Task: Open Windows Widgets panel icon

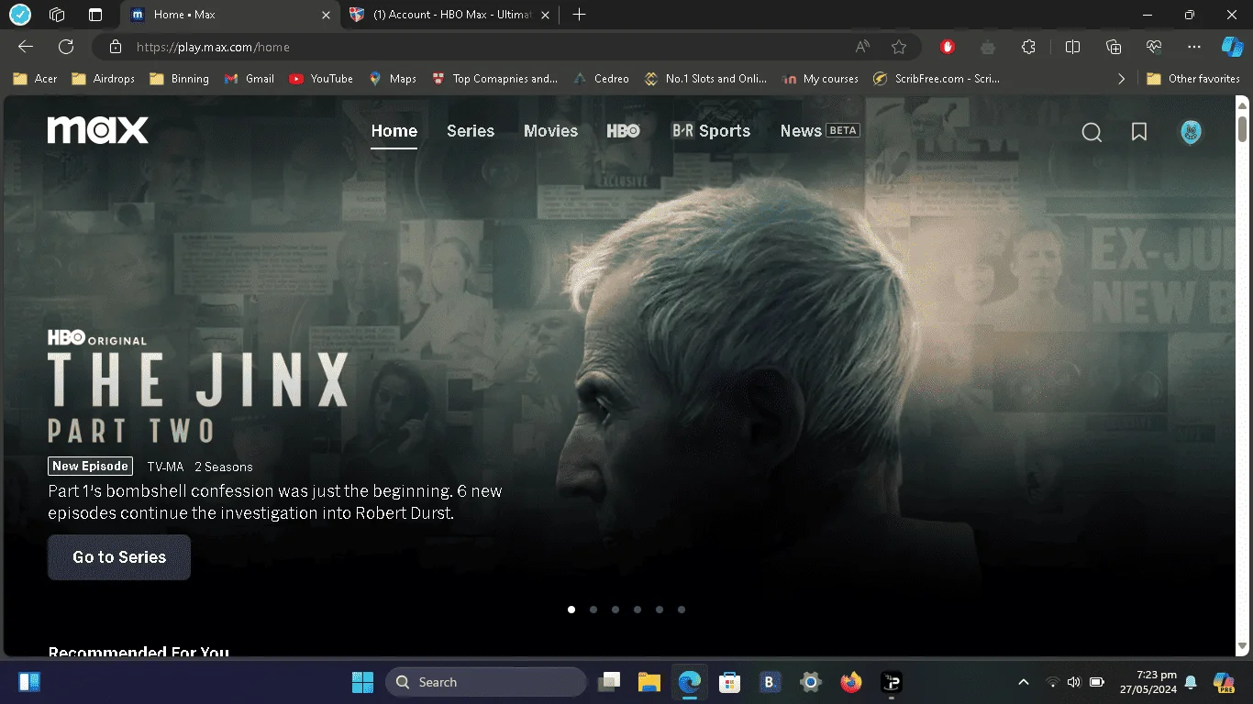Action: (29, 682)
